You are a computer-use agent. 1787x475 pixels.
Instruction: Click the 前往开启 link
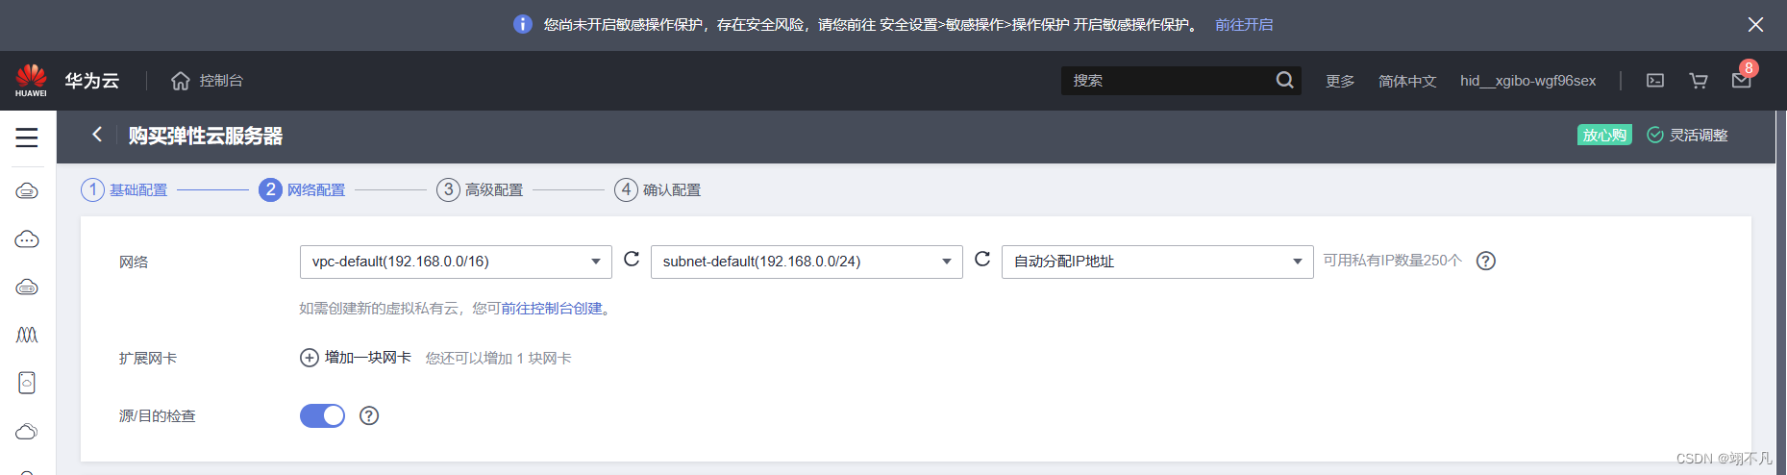[1244, 25]
